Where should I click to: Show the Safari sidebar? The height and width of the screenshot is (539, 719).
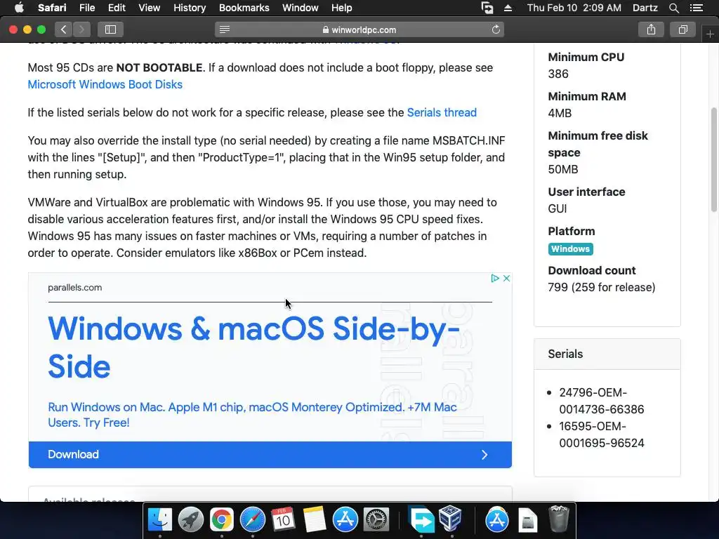tap(110, 29)
